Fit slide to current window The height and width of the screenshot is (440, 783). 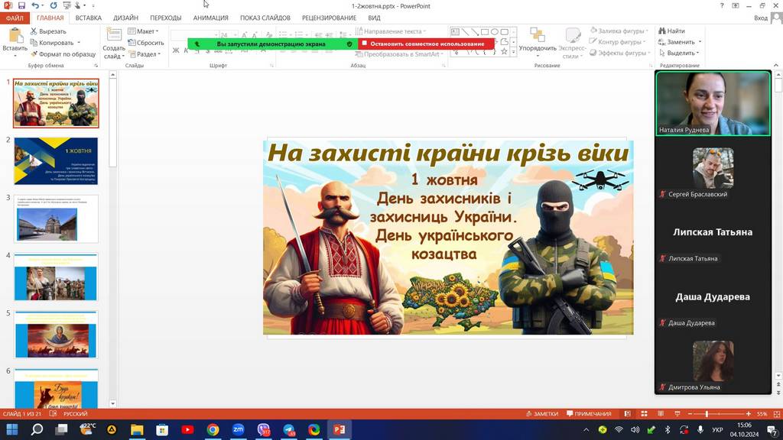click(x=777, y=413)
